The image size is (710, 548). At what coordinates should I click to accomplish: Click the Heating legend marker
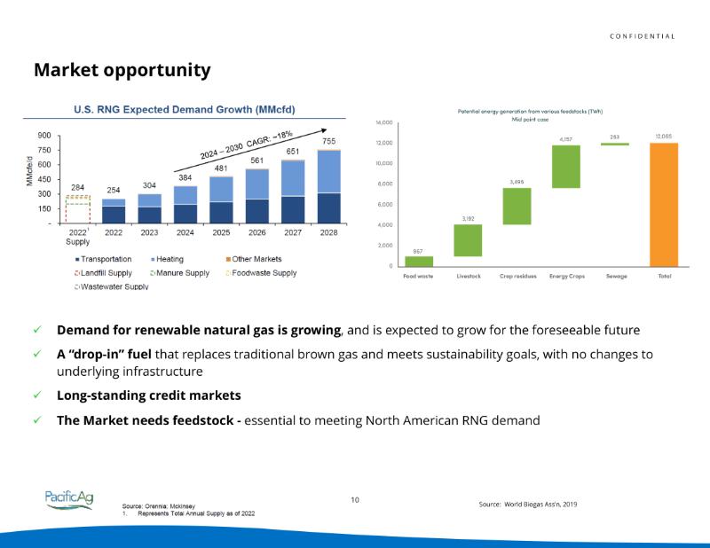click(x=154, y=259)
